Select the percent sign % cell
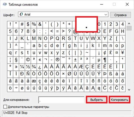Image resolution: width=134 pixels, height=117 pixels. tap(34, 24)
